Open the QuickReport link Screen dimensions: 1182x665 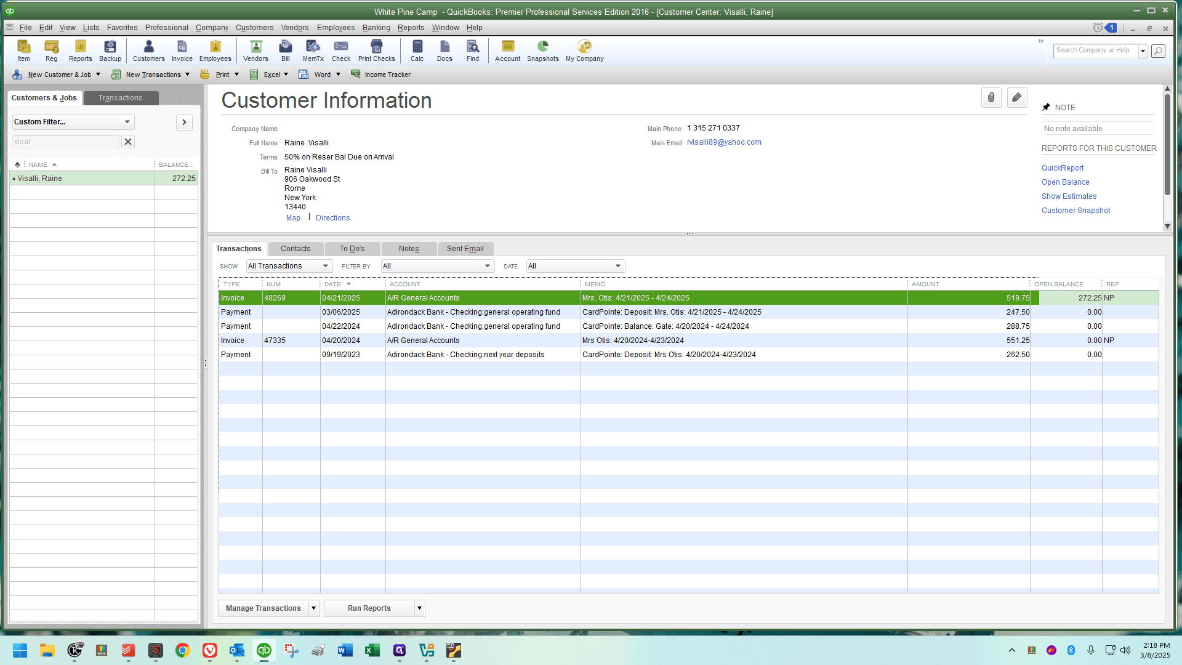pyautogui.click(x=1063, y=168)
